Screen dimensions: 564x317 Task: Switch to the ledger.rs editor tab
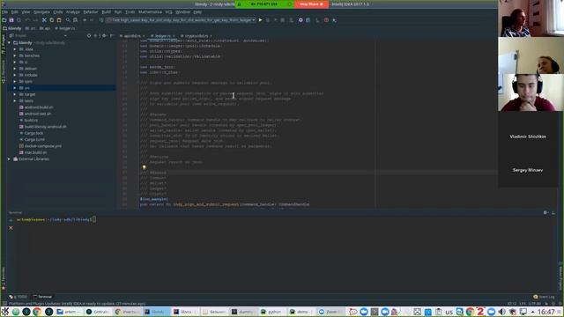pyautogui.click(x=162, y=36)
